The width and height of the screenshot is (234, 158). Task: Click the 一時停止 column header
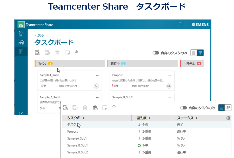192,64
